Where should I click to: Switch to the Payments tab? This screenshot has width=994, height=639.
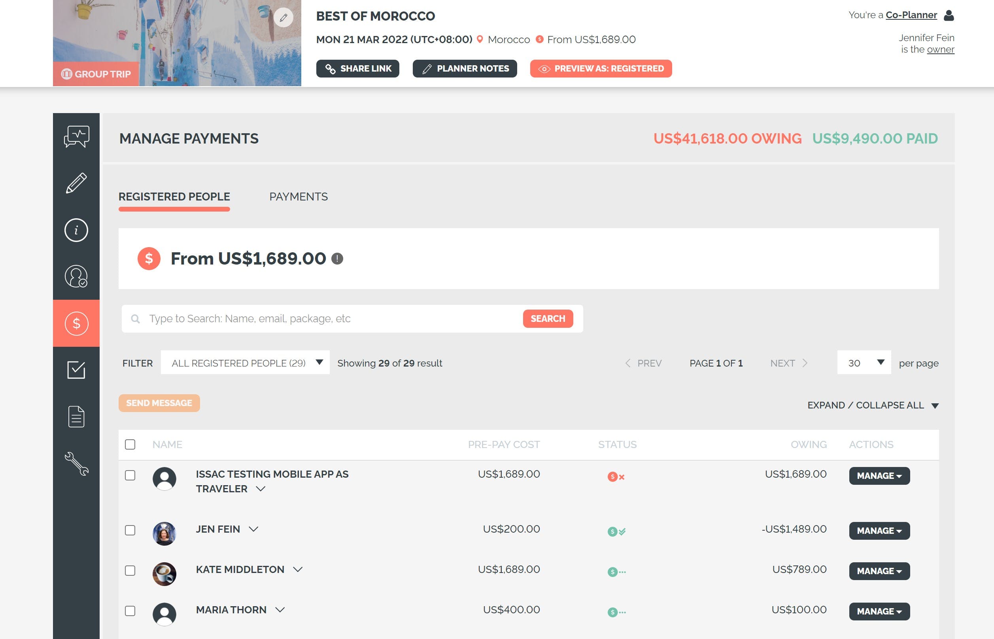click(x=298, y=197)
